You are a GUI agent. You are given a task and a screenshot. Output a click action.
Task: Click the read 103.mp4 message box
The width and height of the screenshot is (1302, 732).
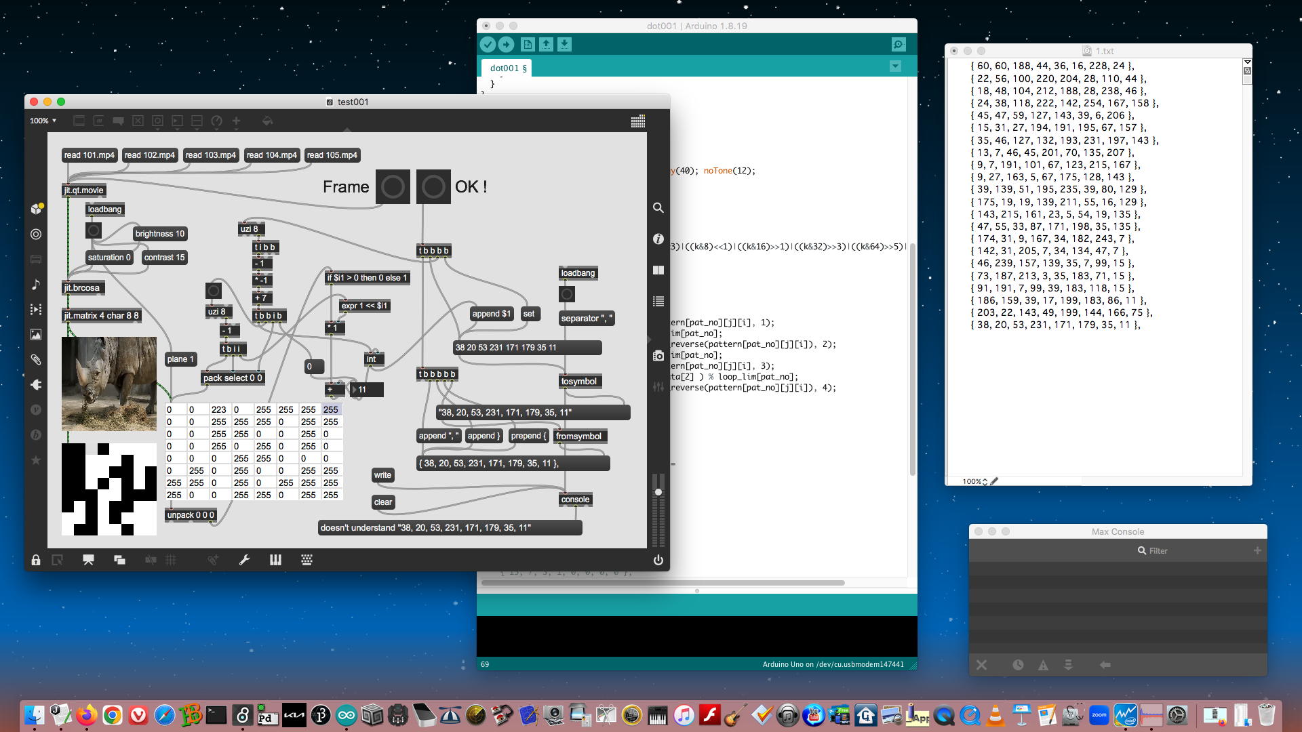point(210,155)
